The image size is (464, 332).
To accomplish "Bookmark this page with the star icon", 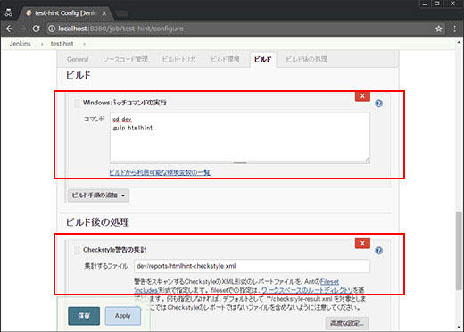I will point(439,29).
